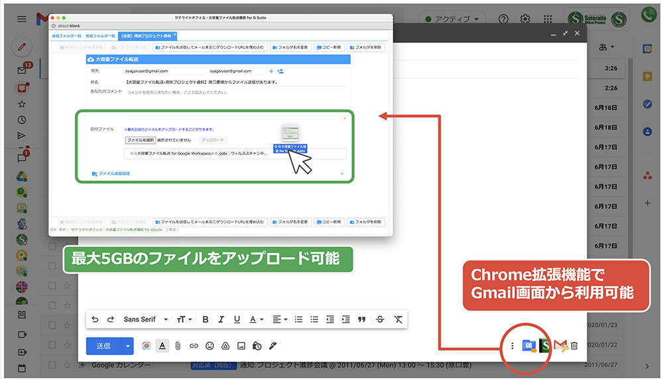Click the green S Sateraito extension icon
This screenshot has width=663, height=379.
(x=544, y=346)
